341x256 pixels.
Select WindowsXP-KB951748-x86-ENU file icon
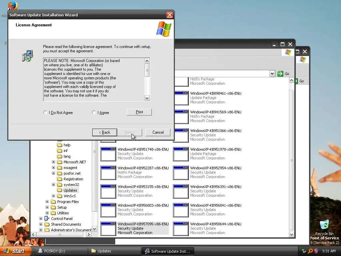click(108, 154)
